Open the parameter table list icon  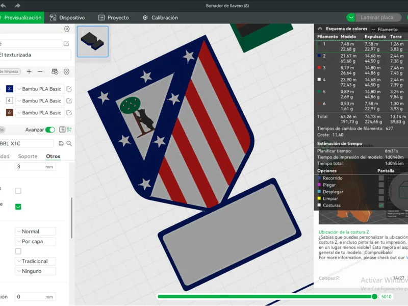click(62, 130)
